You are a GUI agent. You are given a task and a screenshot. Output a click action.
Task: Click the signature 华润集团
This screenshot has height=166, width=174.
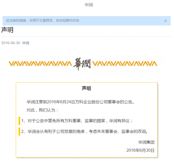click(x=146, y=142)
